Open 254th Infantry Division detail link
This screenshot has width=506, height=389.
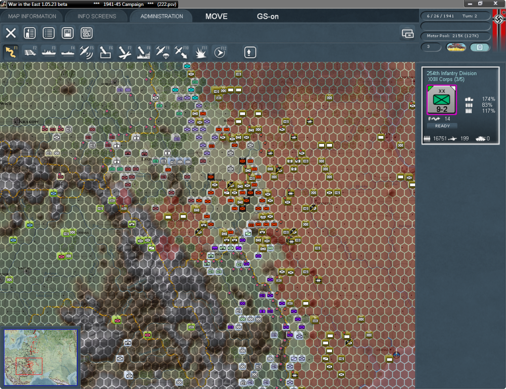coord(452,73)
